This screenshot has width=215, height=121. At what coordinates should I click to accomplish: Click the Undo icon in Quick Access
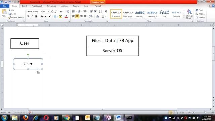pyautogui.click(x=10, y=2)
